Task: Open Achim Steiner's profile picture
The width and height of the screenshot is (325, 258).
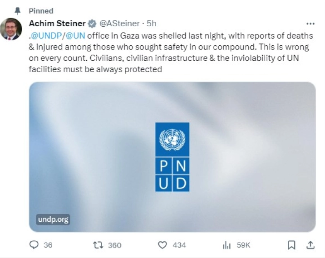Action: point(11,29)
